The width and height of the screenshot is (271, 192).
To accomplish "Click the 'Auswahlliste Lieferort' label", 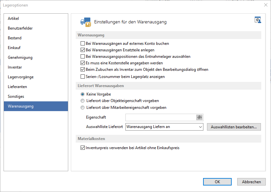I will pos(104,127).
